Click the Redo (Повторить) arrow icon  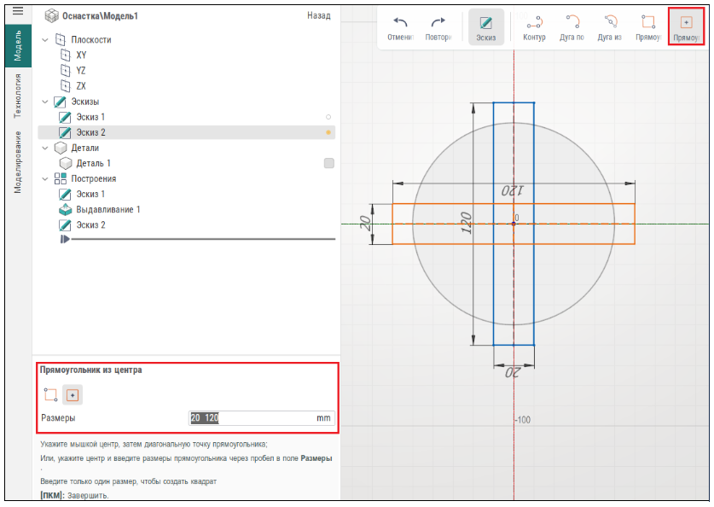point(438,22)
